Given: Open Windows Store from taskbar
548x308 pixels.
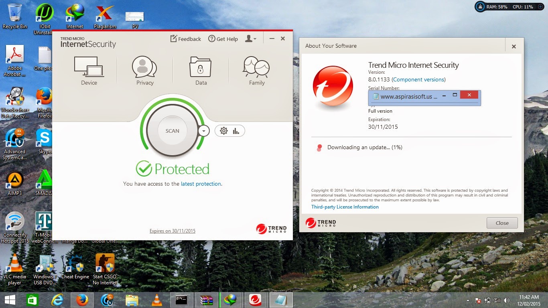Looking at the screenshot, I should click(x=32, y=300).
